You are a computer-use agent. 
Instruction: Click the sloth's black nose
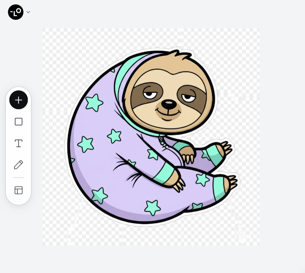pos(169,105)
